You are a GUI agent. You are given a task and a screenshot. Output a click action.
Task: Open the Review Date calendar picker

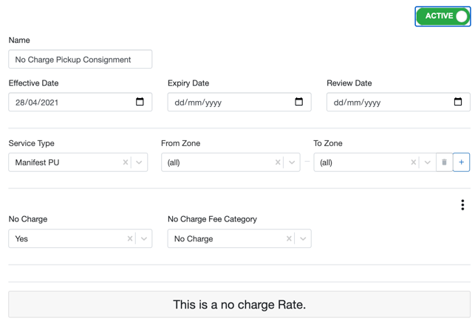point(457,102)
